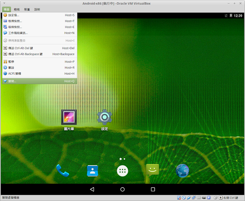Choose 傳送 Ctrl-Alt-Backspace 鍵 menu entry
Image resolution: width=245 pixels, height=201 pixels.
40,54
